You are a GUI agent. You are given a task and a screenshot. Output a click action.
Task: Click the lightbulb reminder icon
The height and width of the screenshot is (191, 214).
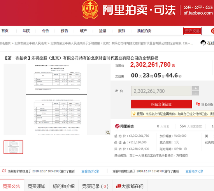(134, 114)
